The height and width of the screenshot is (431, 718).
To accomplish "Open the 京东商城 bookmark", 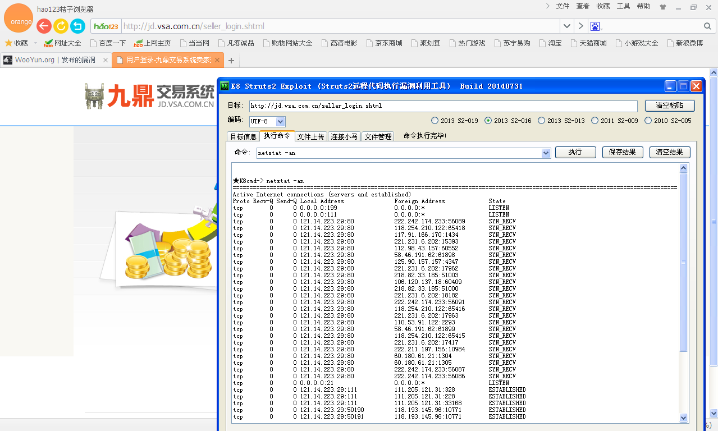I will coord(384,43).
